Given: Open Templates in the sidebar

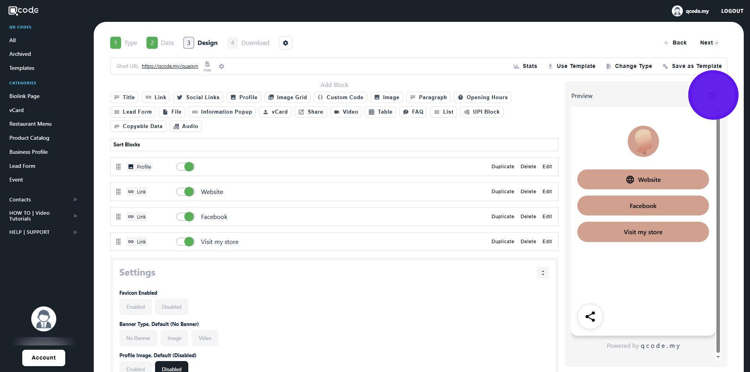Looking at the screenshot, I should tap(22, 68).
